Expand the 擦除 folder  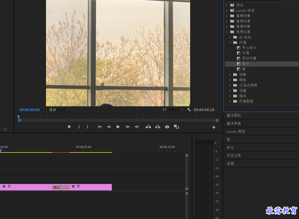click(x=229, y=80)
